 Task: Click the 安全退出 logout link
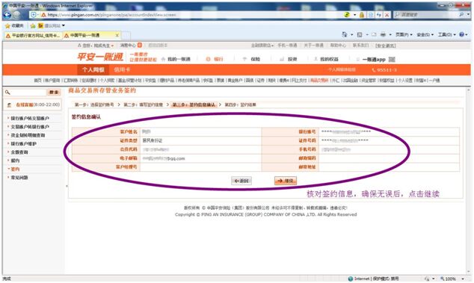tap(386, 46)
